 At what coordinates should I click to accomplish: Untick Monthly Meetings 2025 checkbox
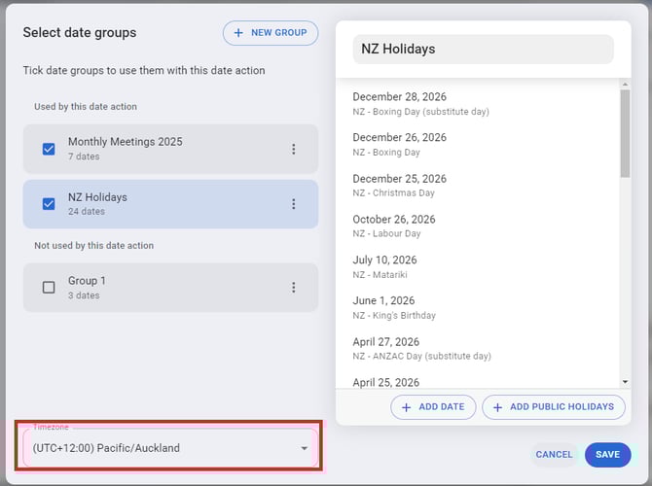(49, 149)
